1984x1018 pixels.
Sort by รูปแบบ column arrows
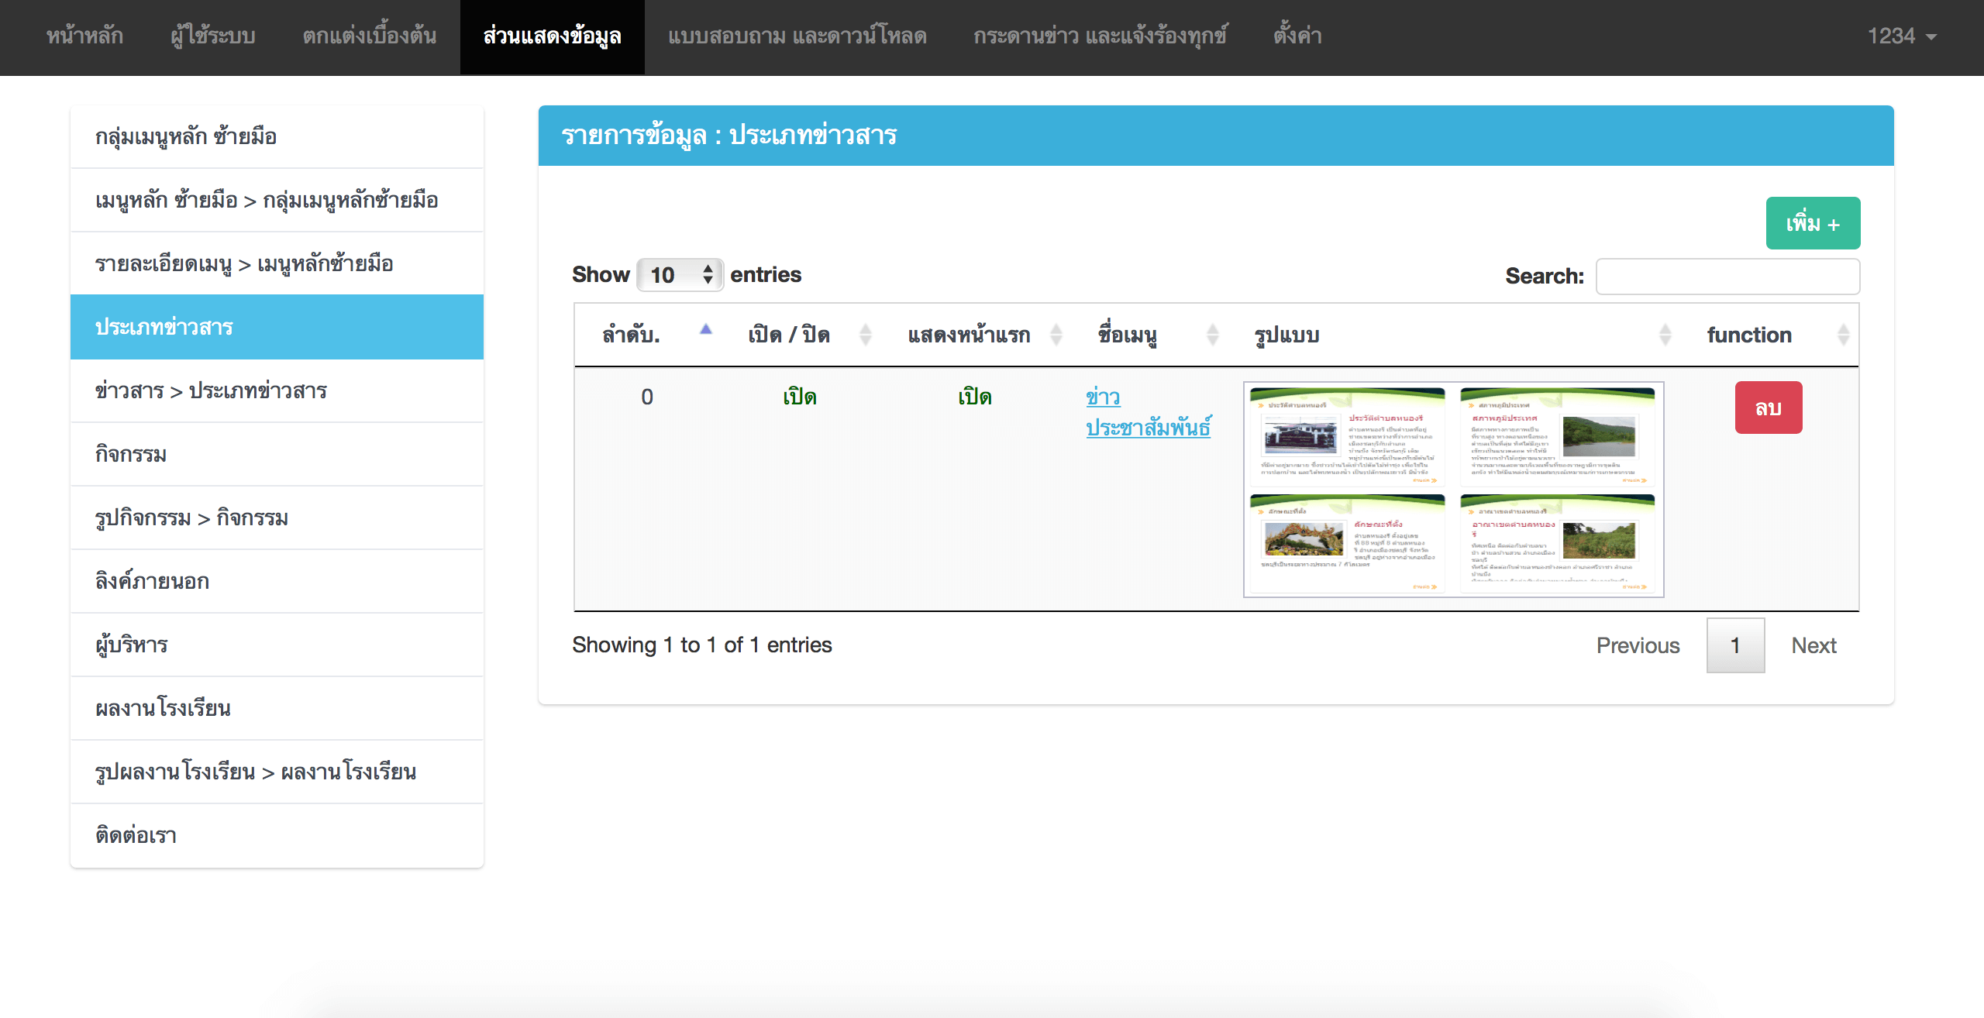pos(1665,335)
